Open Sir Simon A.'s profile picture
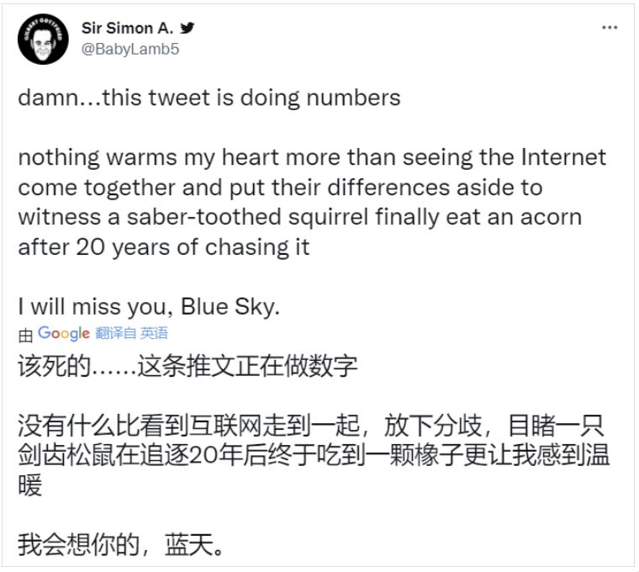 (44, 39)
